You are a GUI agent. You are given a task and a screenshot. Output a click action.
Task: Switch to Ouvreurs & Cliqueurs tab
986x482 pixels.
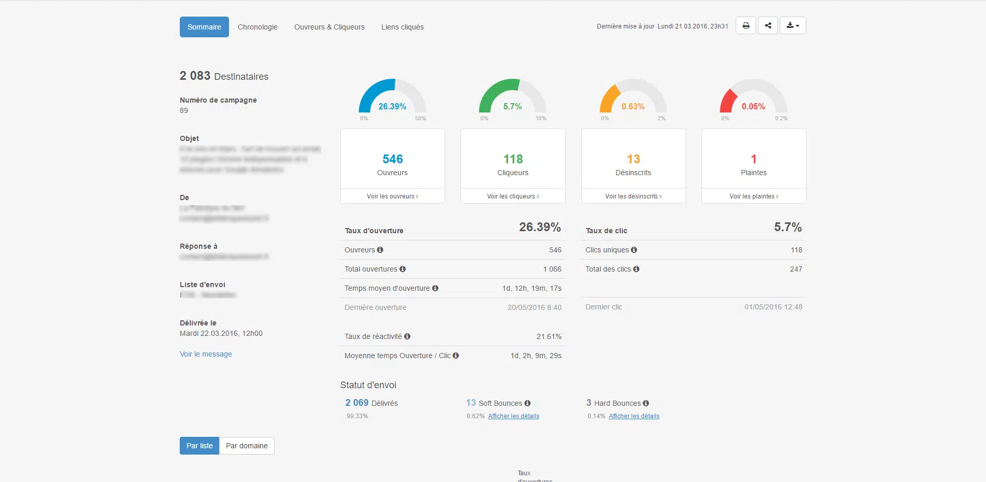pos(330,27)
